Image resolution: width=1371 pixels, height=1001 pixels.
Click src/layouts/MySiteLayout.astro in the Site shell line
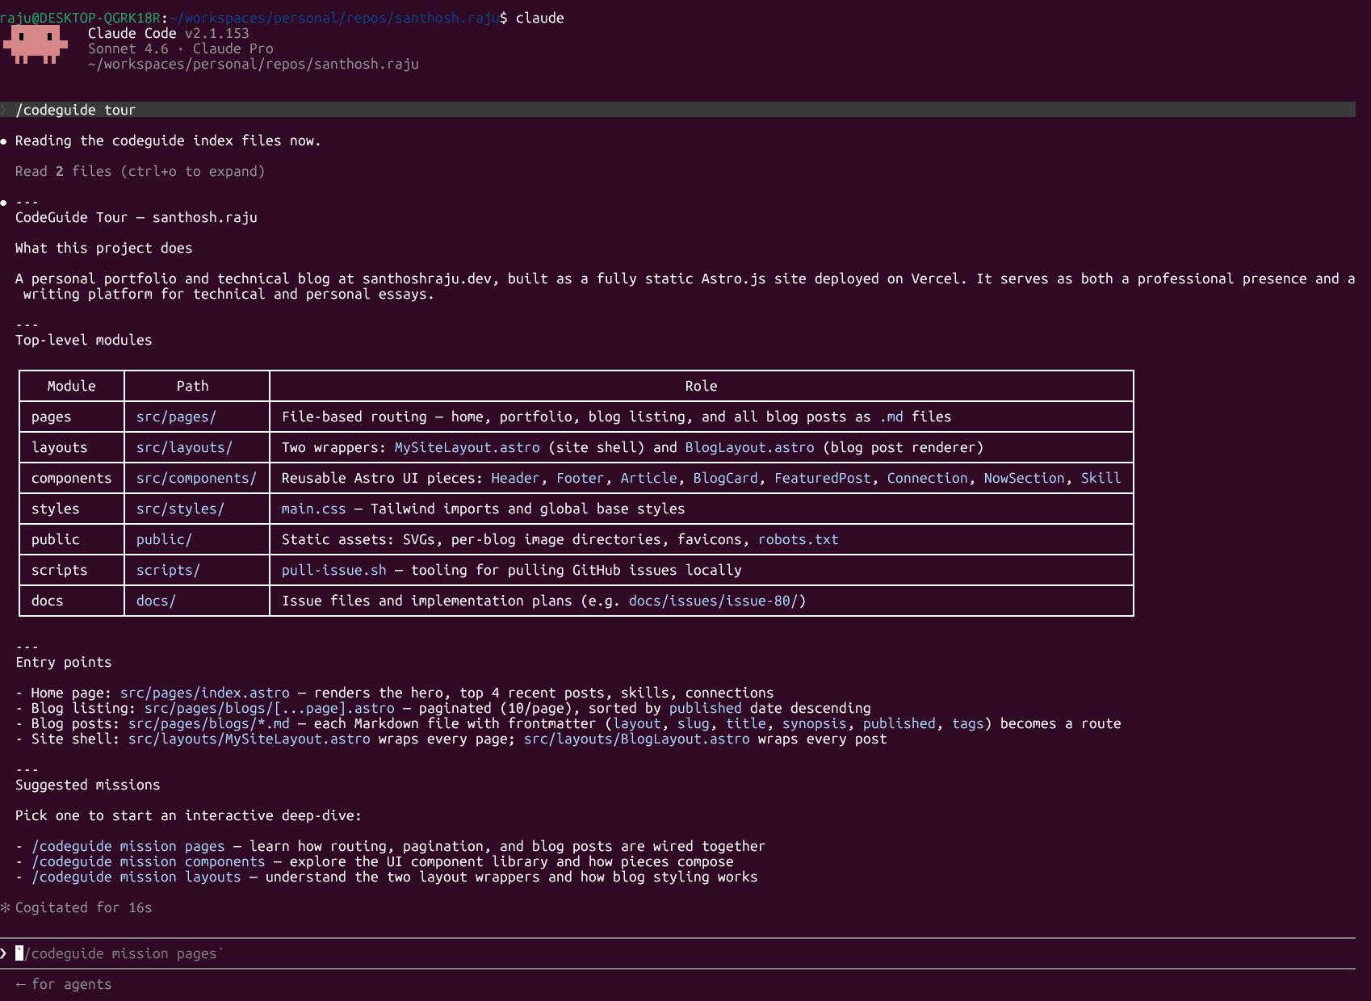[249, 739]
